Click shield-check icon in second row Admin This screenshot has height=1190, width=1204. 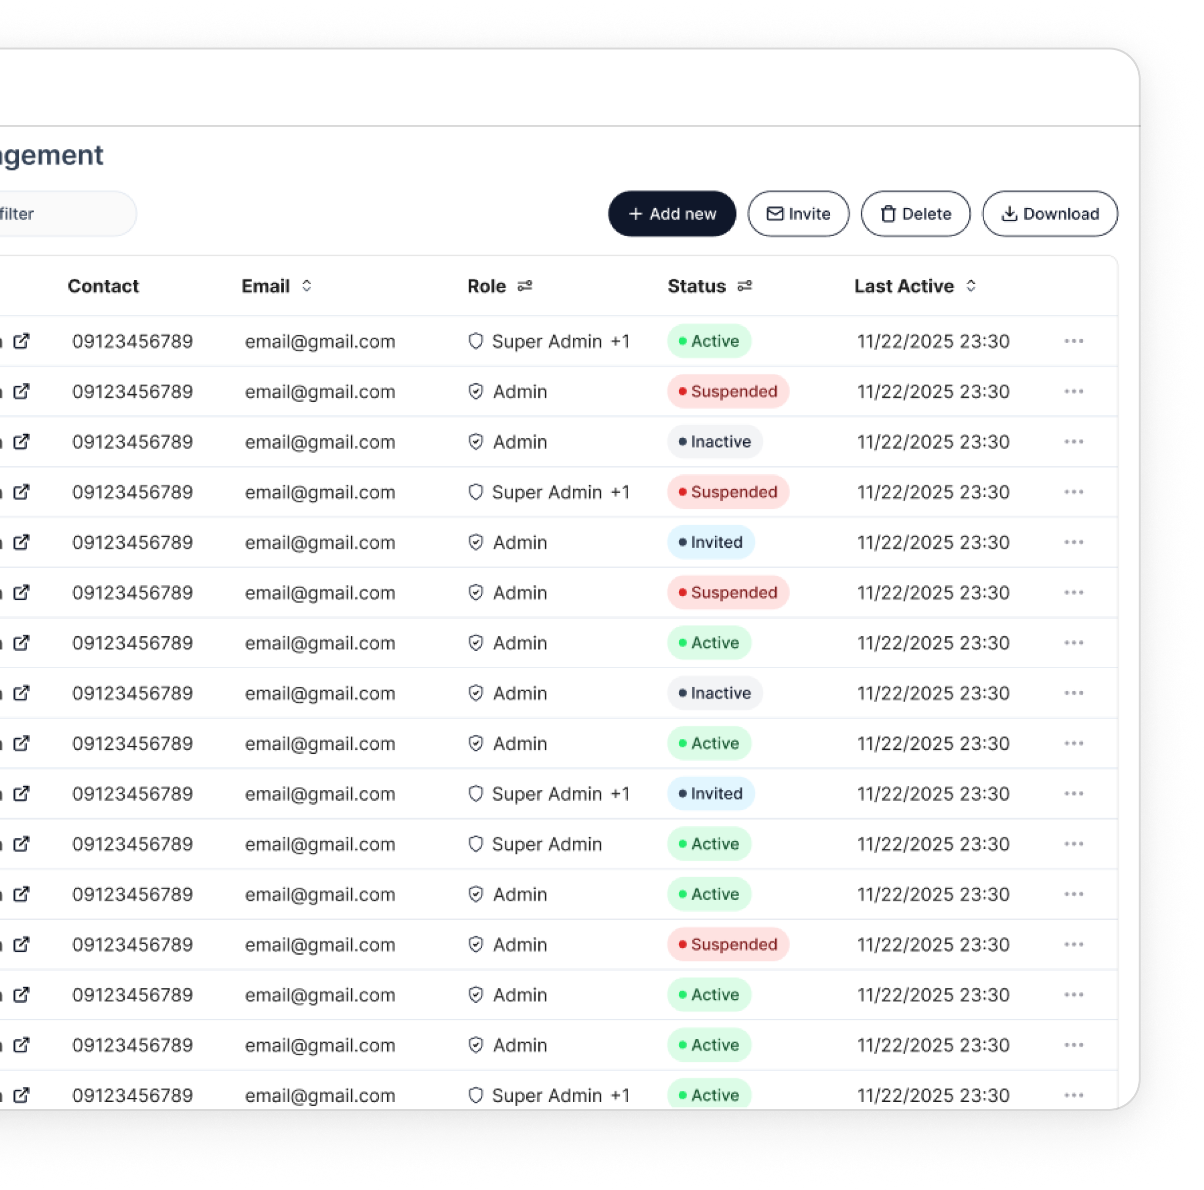(475, 391)
